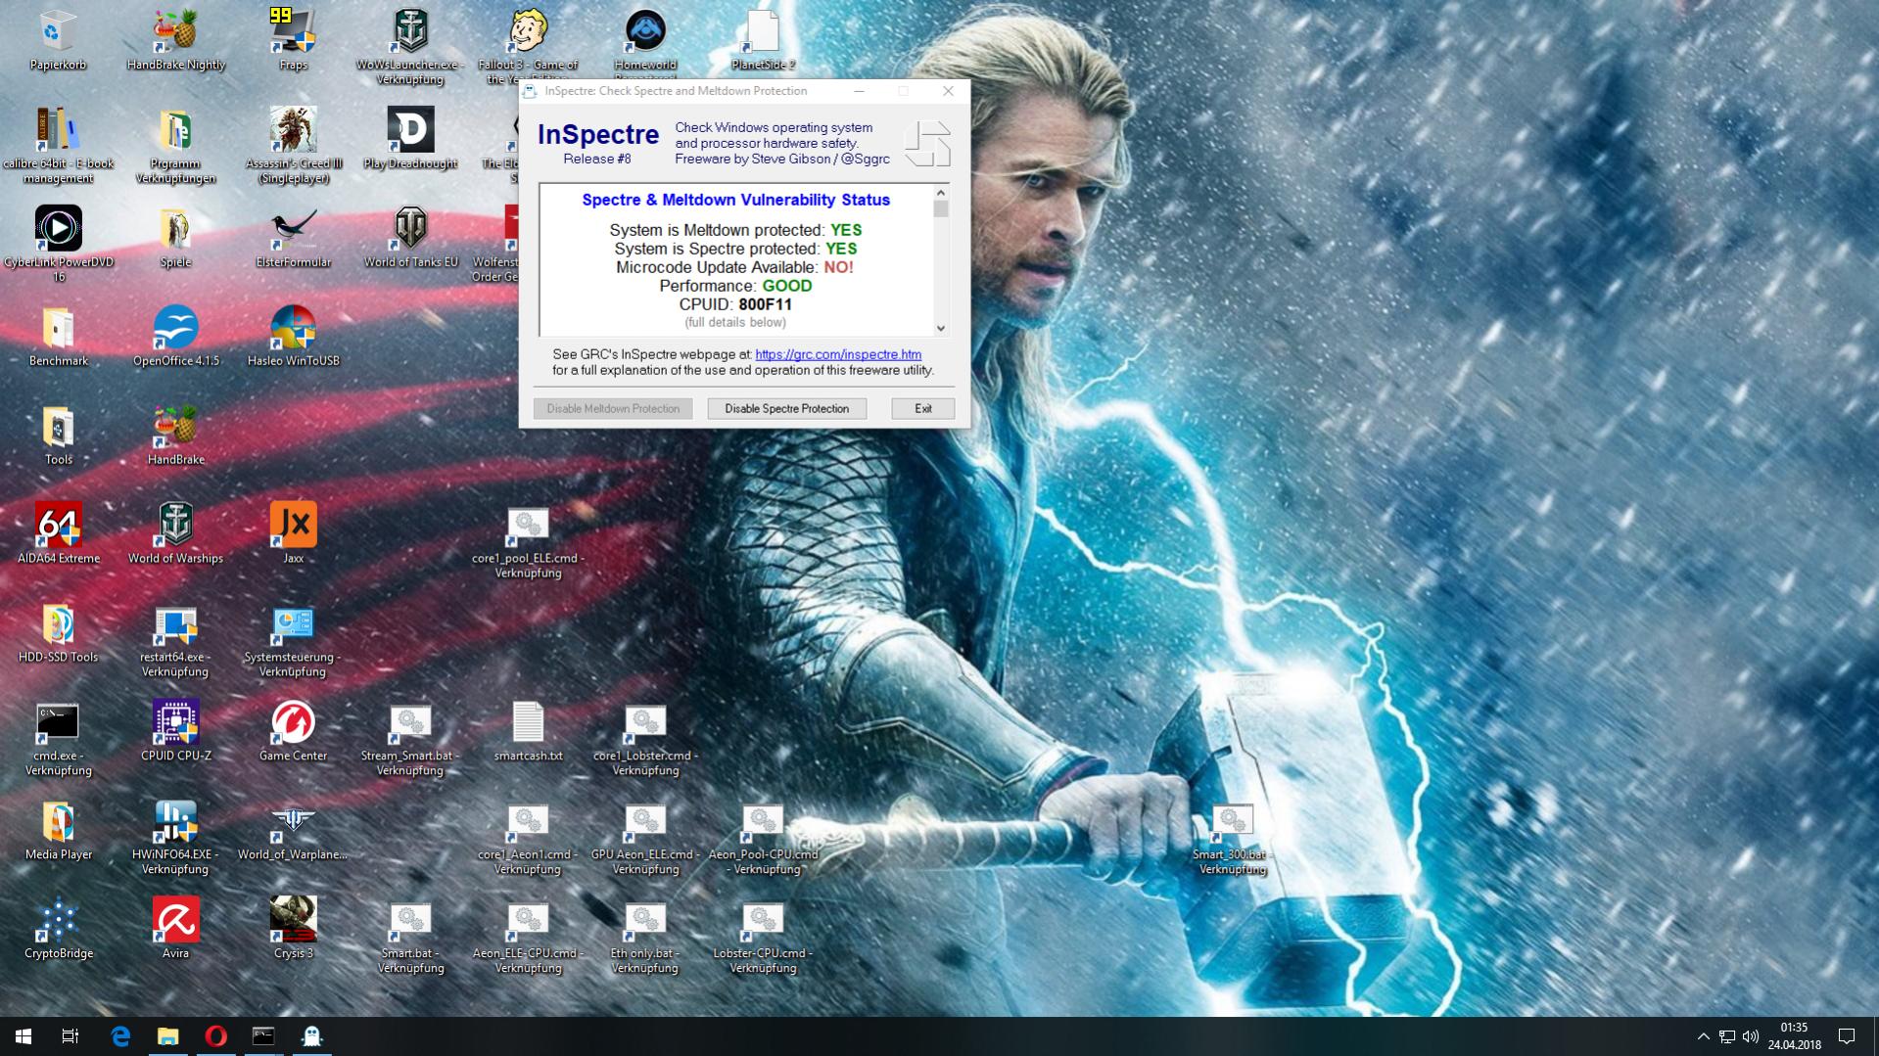1879x1056 pixels.
Task: Open File Explorer from taskbar
Action: tap(168, 1036)
